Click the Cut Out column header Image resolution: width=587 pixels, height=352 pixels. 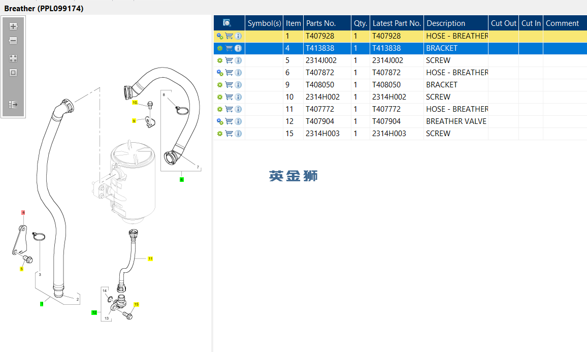[x=504, y=23]
